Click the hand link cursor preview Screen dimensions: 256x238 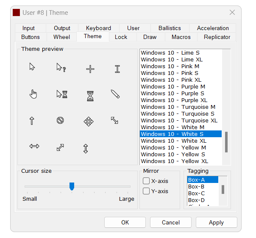click(33, 94)
